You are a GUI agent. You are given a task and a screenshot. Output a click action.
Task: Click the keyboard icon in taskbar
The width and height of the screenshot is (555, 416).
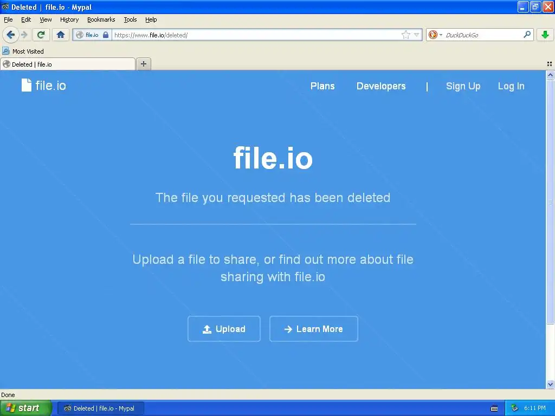[x=494, y=408]
